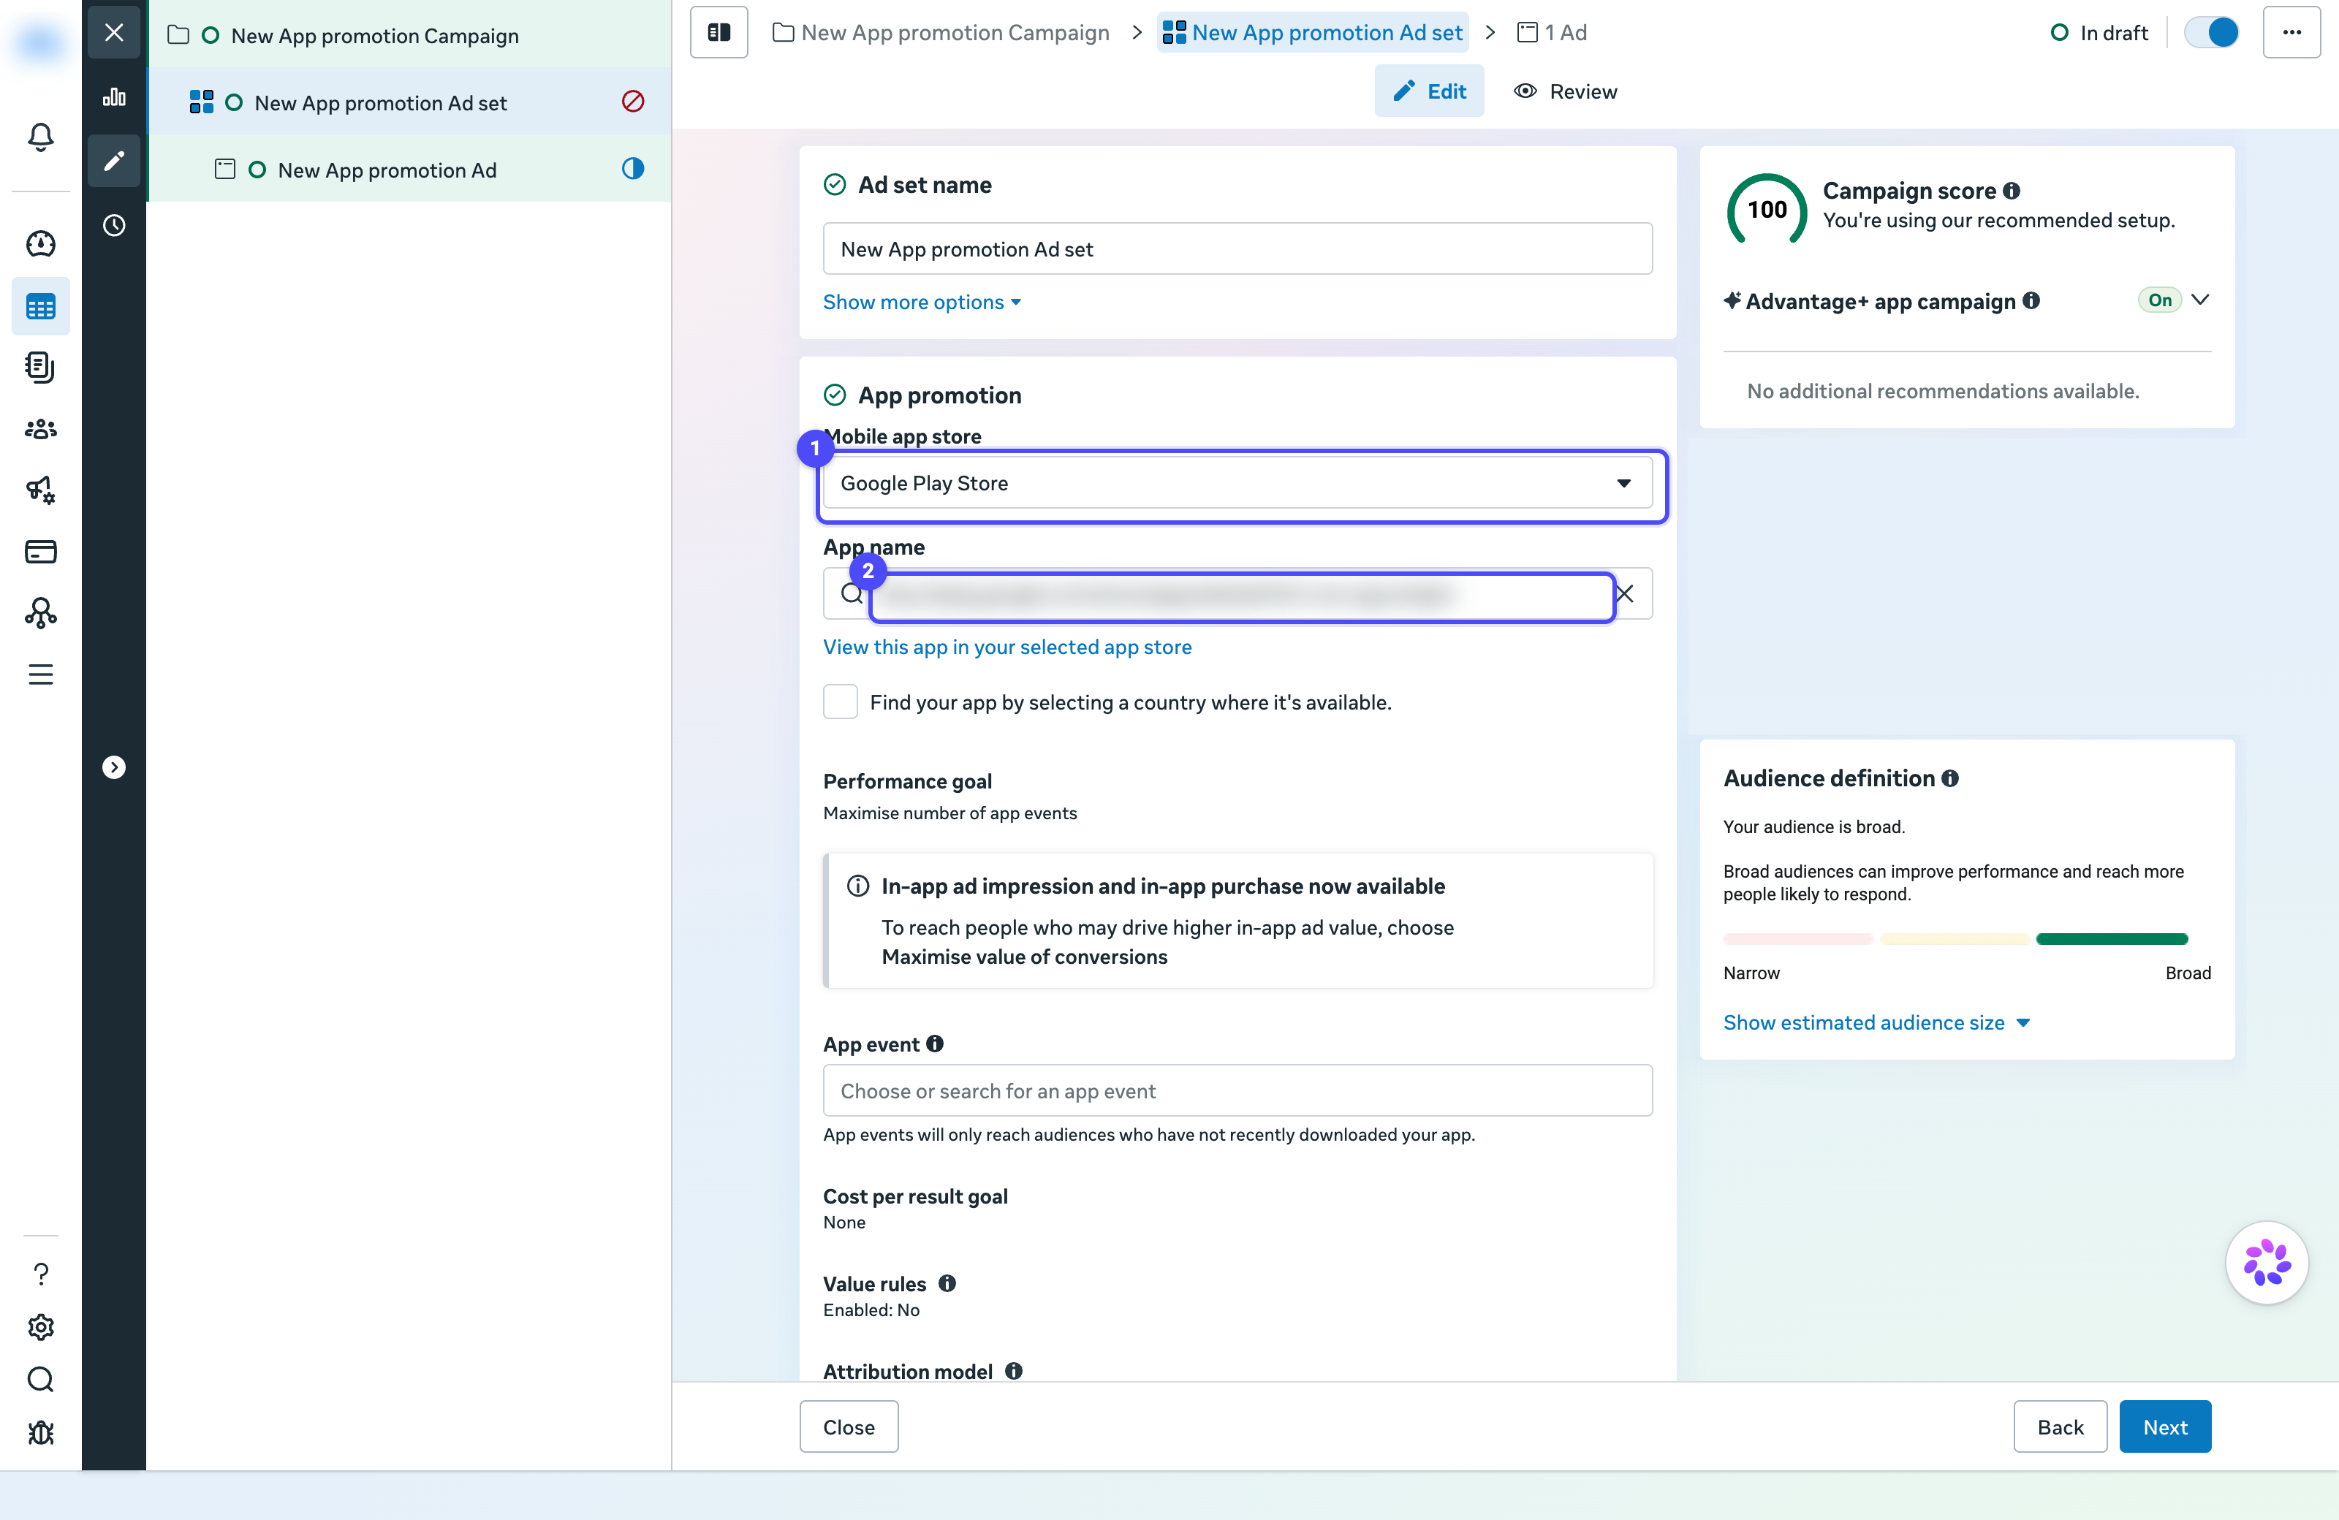Select New App promotion Ad tree row
The width and height of the screenshot is (2339, 1520).
[410, 169]
